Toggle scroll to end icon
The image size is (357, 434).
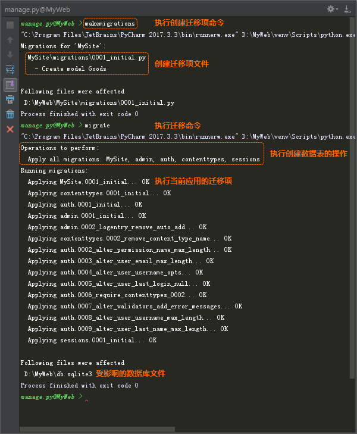point(10,85)
